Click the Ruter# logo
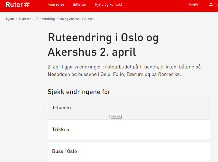218x162 pixels. click(18, 4)
